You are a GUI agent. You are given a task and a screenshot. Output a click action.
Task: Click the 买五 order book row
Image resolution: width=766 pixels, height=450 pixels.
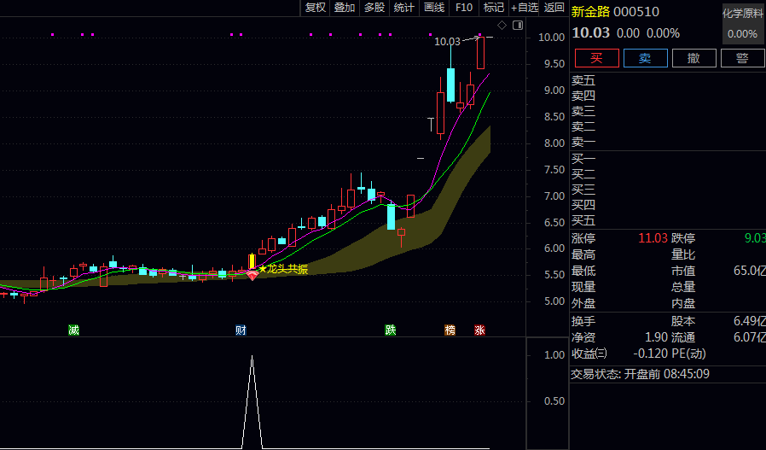667,220
